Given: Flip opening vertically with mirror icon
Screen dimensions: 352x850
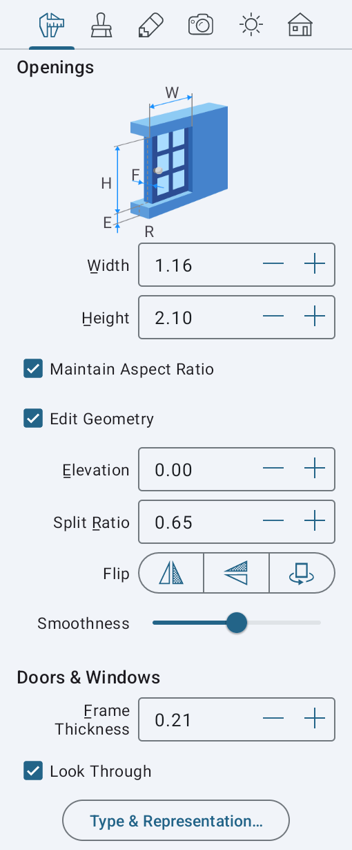Looking at the screenshot, I should (x=236, y=573).
